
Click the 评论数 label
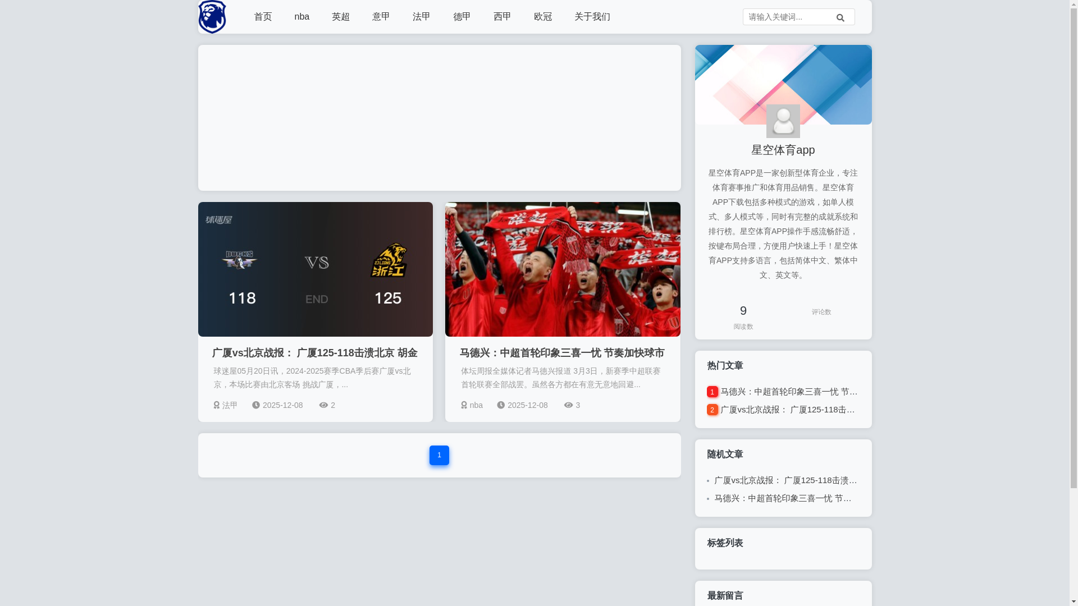click(821, 312)
